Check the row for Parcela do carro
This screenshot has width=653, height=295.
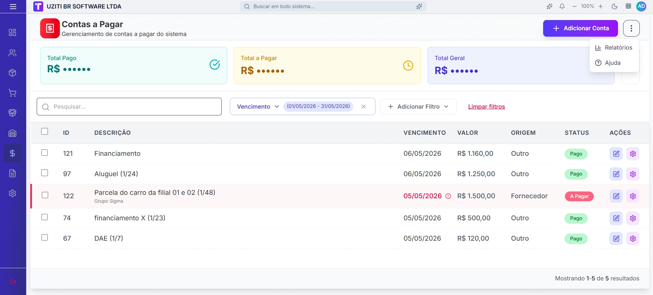pos(45,195)
